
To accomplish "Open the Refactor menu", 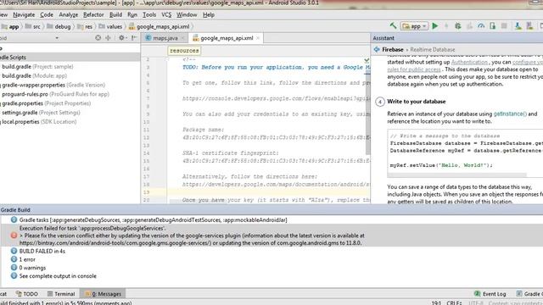I will [93, 15].
